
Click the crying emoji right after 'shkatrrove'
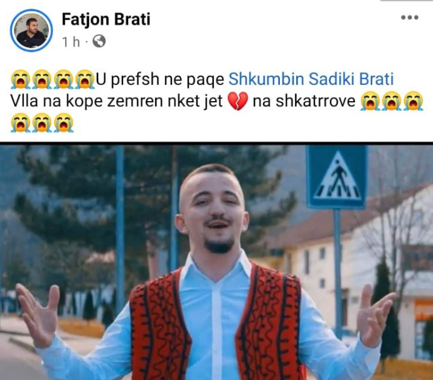(370, 101)
